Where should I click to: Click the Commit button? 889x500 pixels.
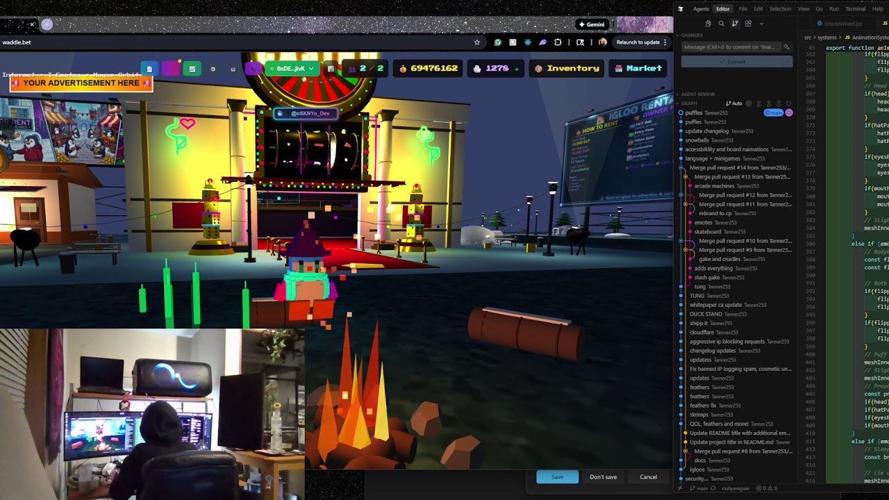pos(731,62)
